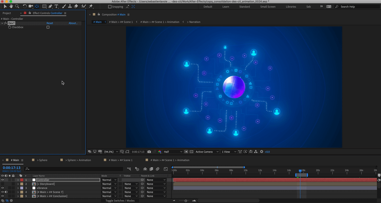Toggle the timeline Motion Blur enable icon

pos(158,169)
